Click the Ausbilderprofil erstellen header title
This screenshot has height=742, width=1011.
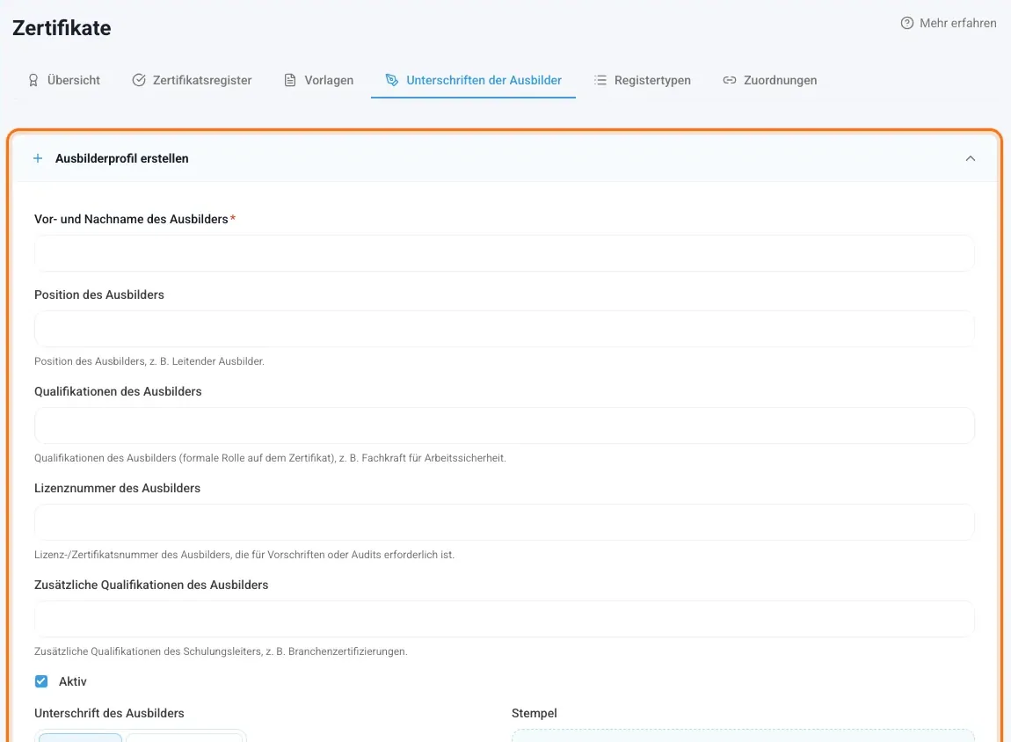[x=122, y=158]
